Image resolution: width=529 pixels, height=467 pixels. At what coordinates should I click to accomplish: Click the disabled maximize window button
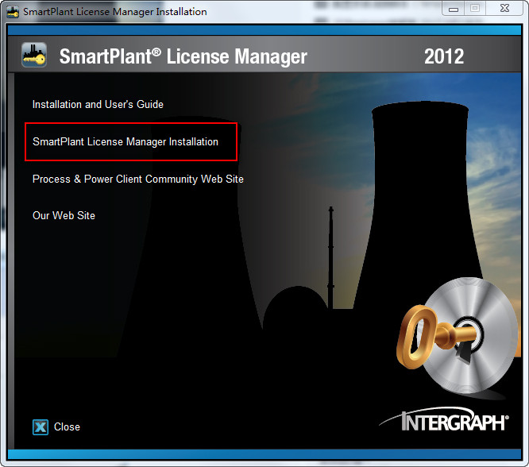(475, 9)
